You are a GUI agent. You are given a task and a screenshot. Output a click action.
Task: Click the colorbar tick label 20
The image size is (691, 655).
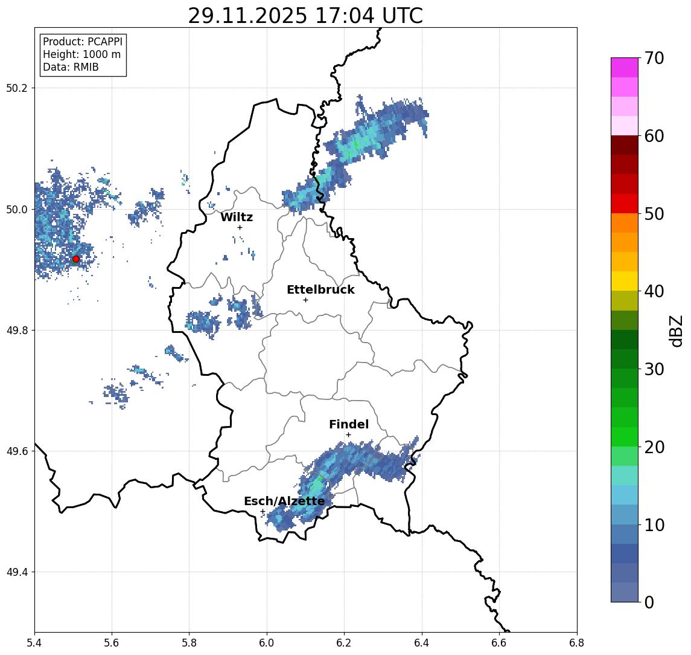coord(654,447)
